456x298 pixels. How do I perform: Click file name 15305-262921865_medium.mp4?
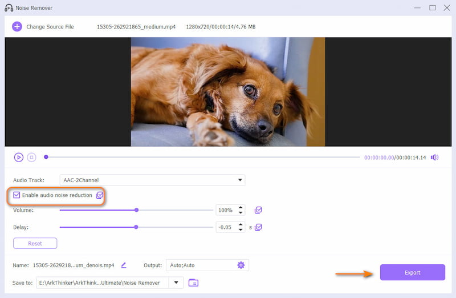[x=136, y=26]
